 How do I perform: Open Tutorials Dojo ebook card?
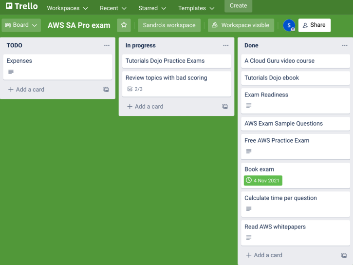coord(296,78)
